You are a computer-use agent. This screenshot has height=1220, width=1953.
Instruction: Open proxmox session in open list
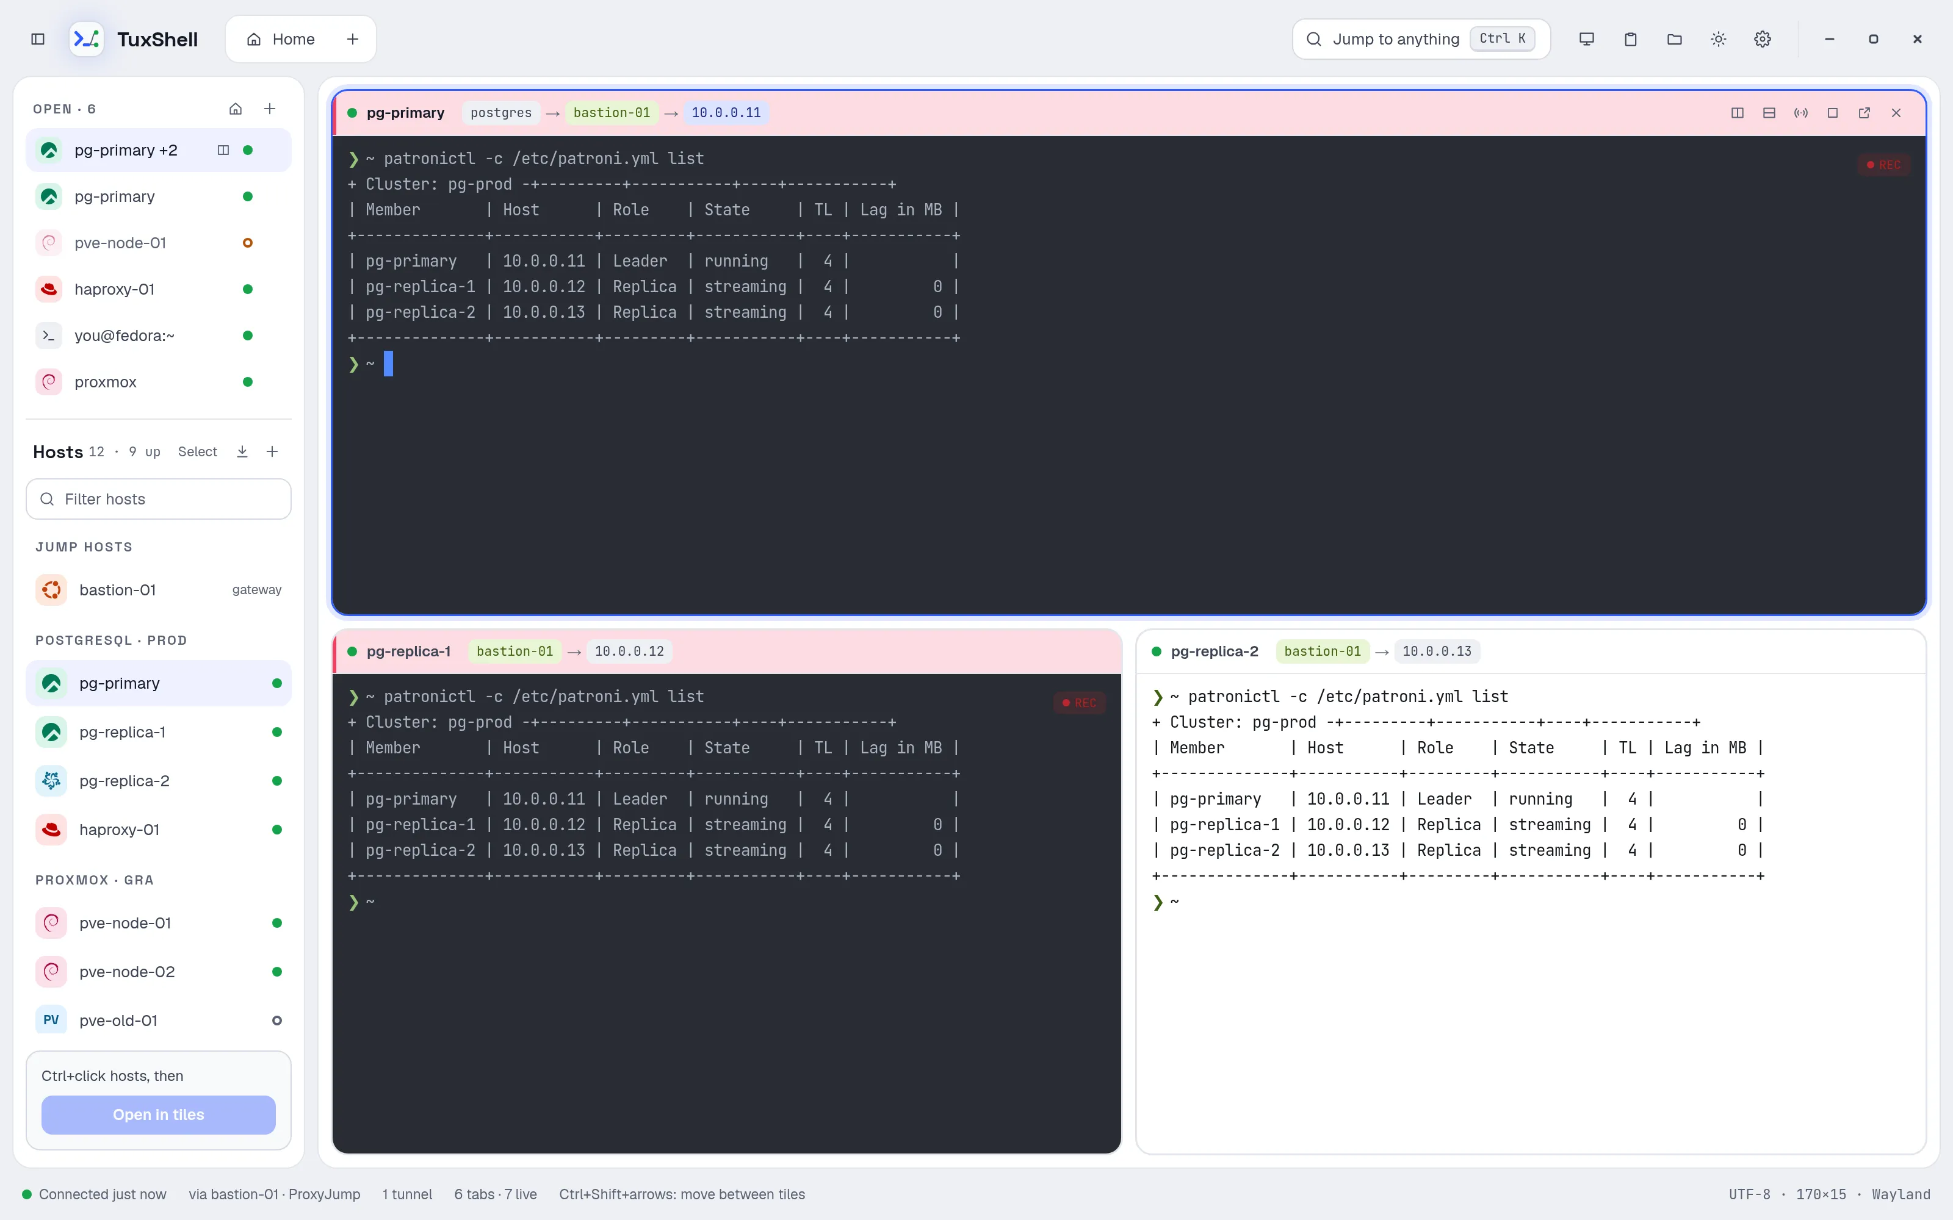pos(158,382)
